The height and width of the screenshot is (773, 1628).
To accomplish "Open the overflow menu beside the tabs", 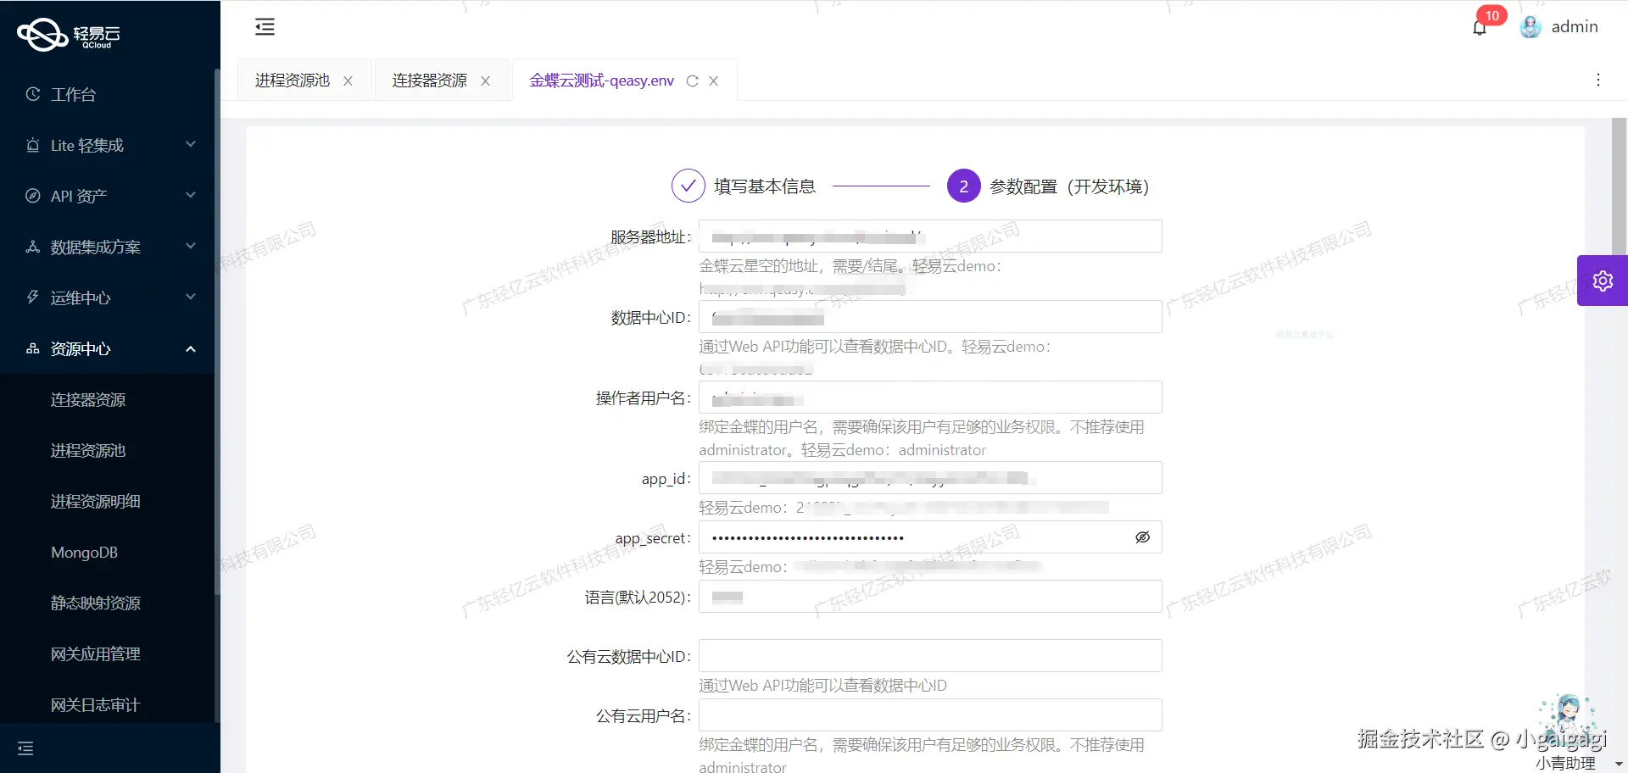I will tap(1597, 80).
